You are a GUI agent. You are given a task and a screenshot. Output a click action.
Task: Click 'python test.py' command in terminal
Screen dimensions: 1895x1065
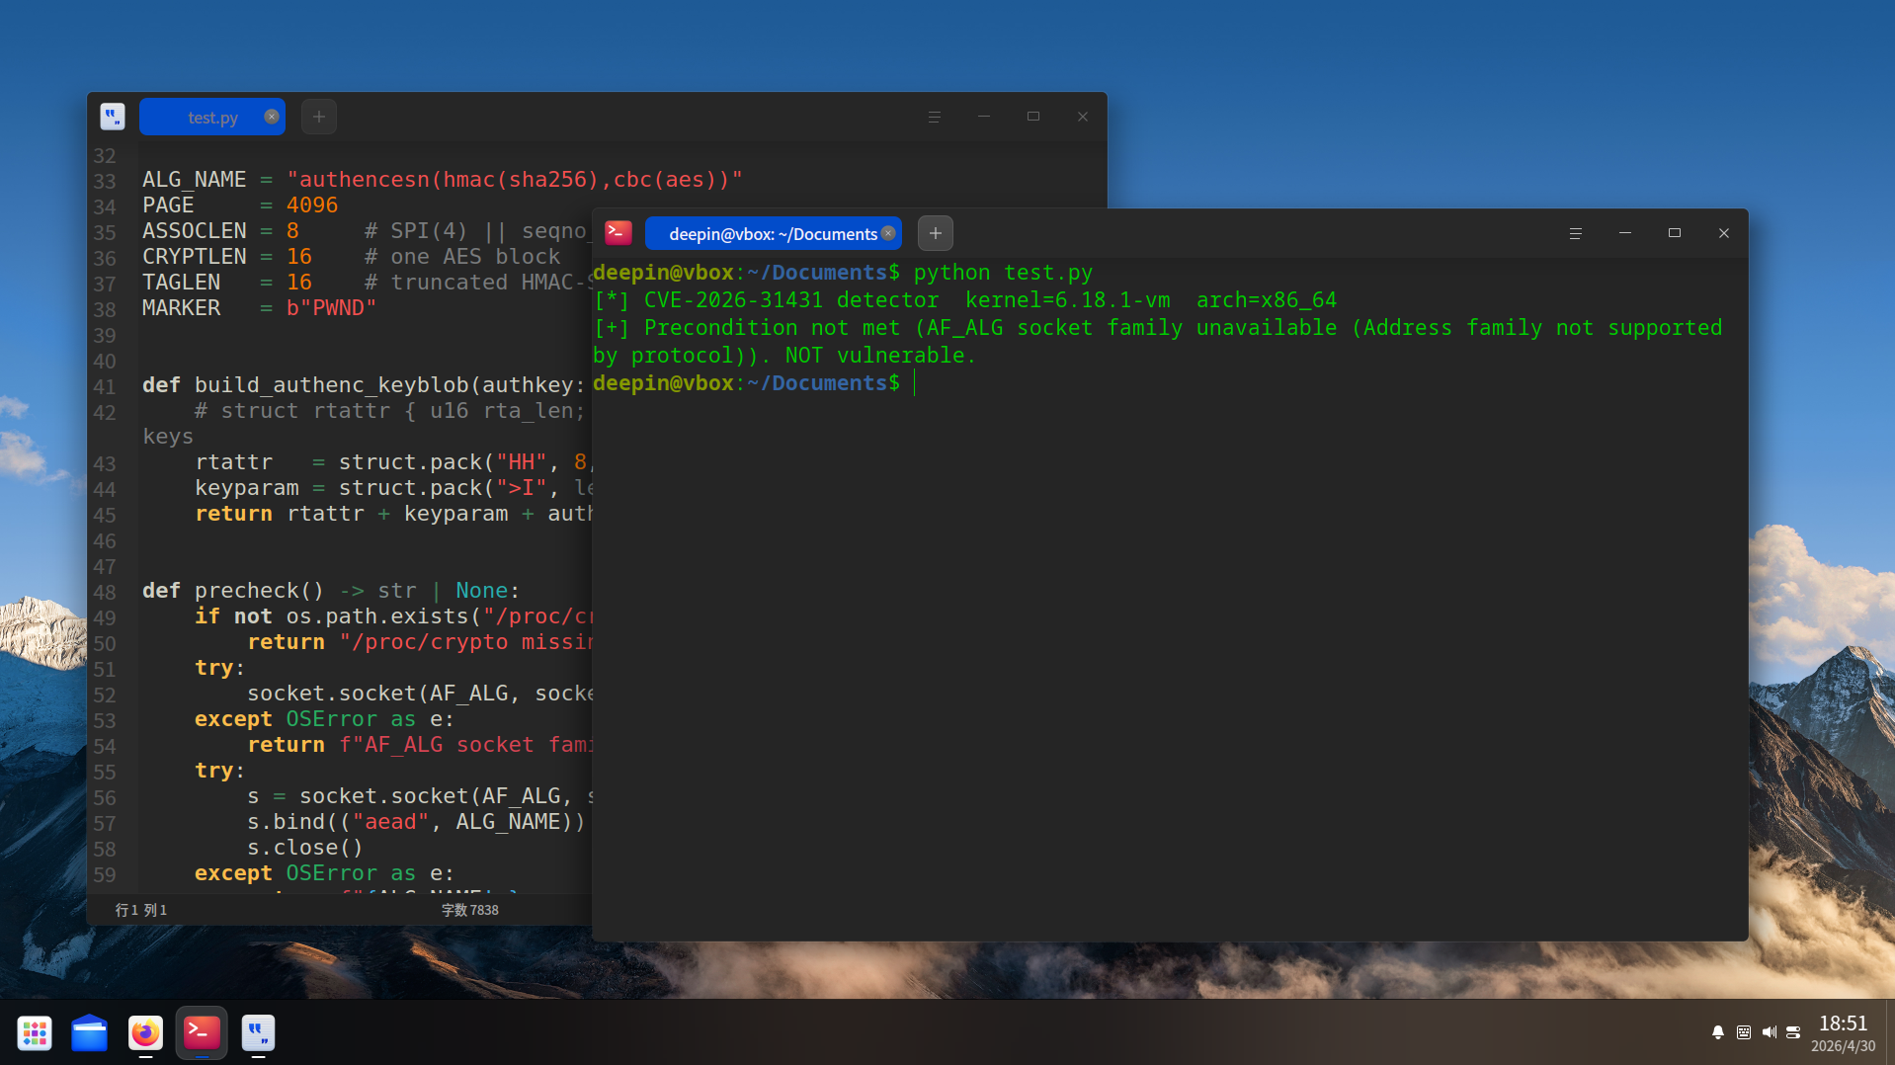coord(1003,273)
